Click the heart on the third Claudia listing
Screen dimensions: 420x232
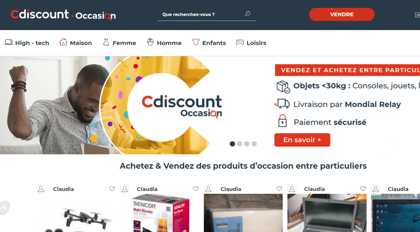point(279,189)
